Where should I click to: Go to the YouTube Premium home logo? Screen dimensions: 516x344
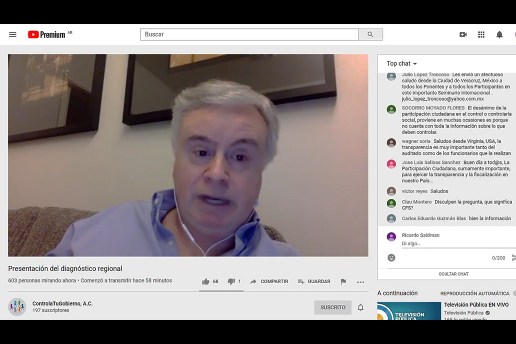46,34
